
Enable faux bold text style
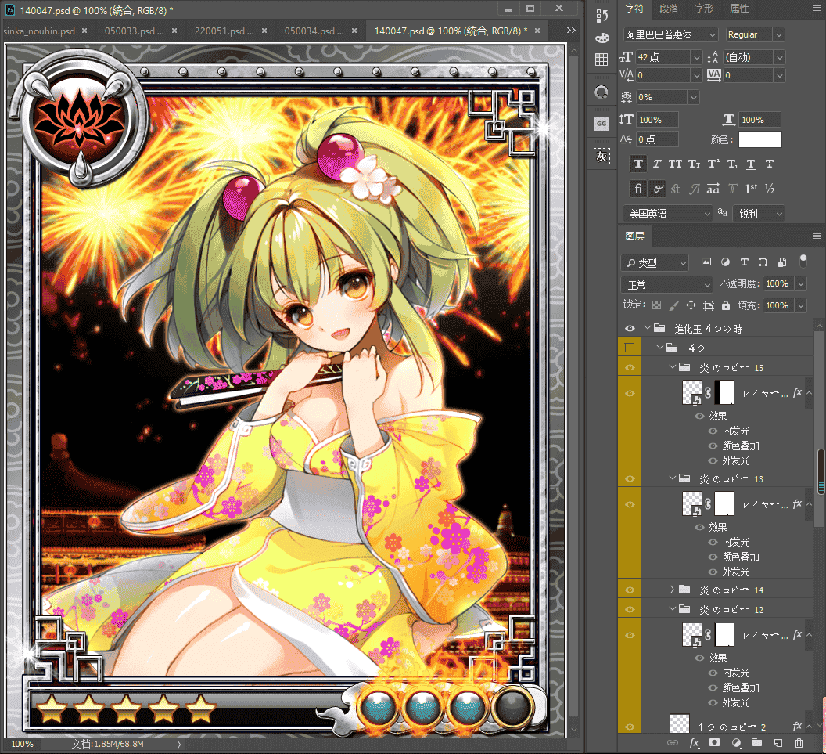638,164
